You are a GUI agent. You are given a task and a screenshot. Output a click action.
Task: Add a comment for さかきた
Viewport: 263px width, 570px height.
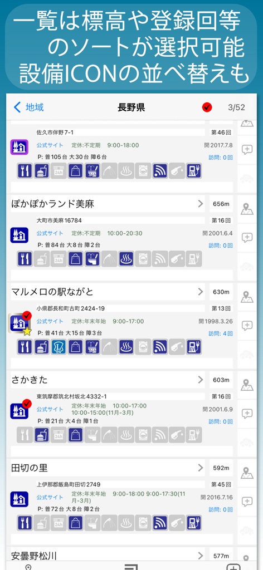click(x=247, y=414)
